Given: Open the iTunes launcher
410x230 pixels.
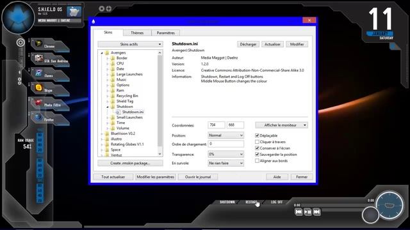Looking at the screenshot, I should (x=50, y=75).
